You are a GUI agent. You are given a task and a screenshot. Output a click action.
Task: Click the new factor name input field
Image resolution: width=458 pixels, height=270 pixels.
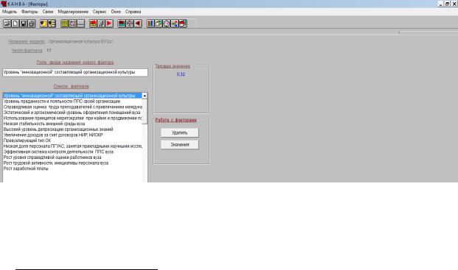(75, 72)
